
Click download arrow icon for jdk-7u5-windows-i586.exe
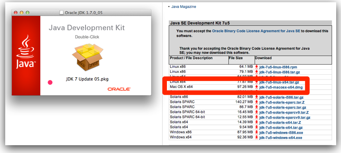257,132
